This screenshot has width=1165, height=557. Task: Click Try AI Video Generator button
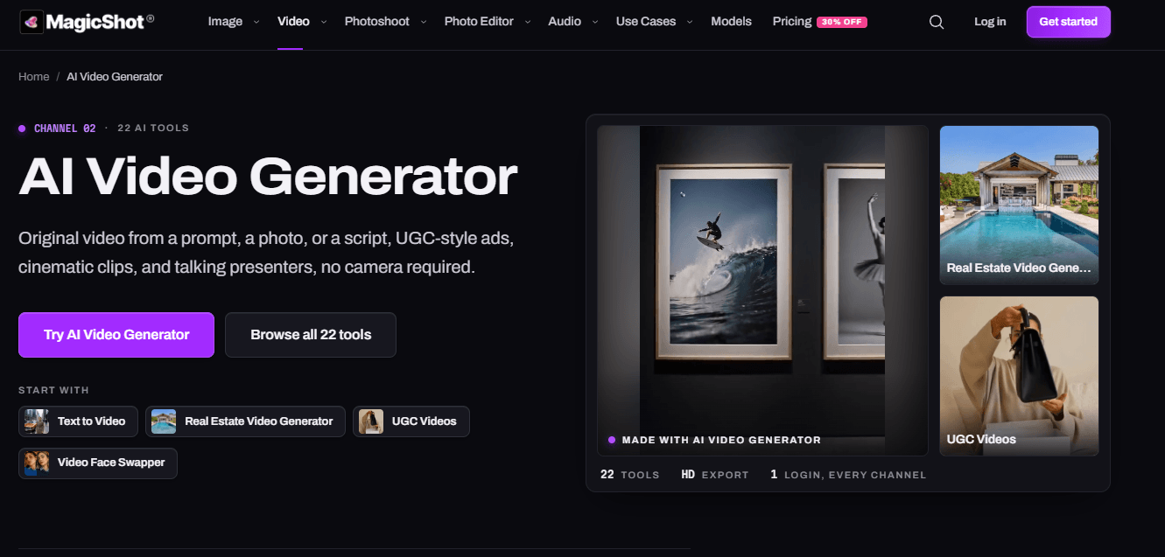[116, 335]
